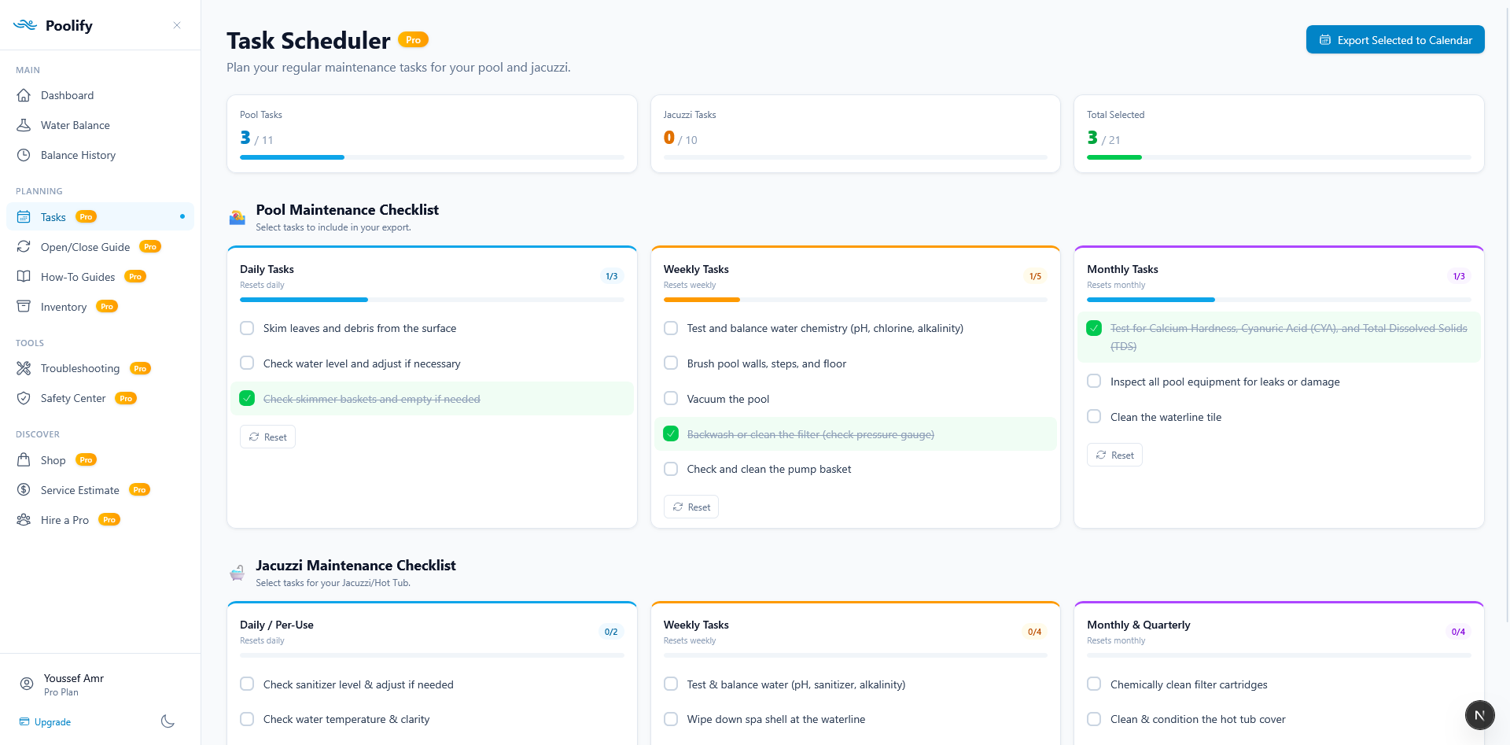Close the sidebar with the X icon
The height and width of the screenshot is (745, 1510).
point(177,25)
